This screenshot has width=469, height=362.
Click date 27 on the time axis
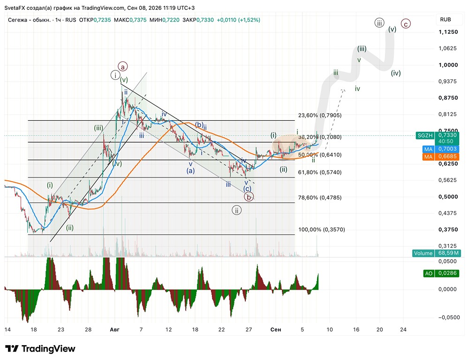click(x=249, y=330)
